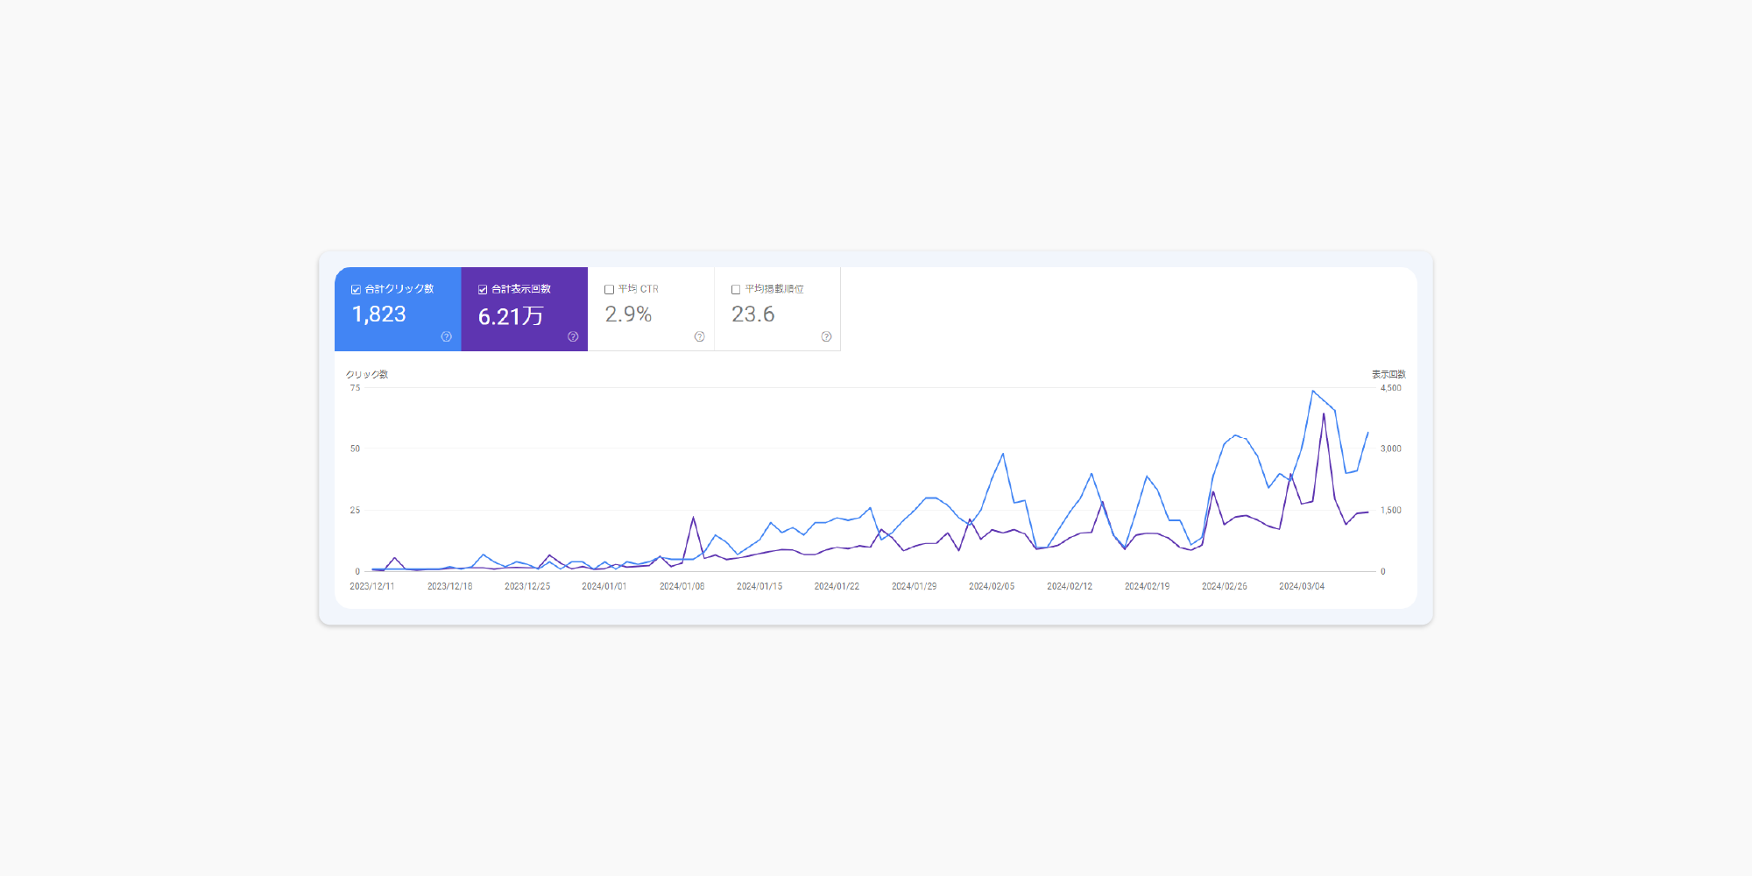
Task: Click the 2024/01/01 date label
Action: [x=604, y=586]
